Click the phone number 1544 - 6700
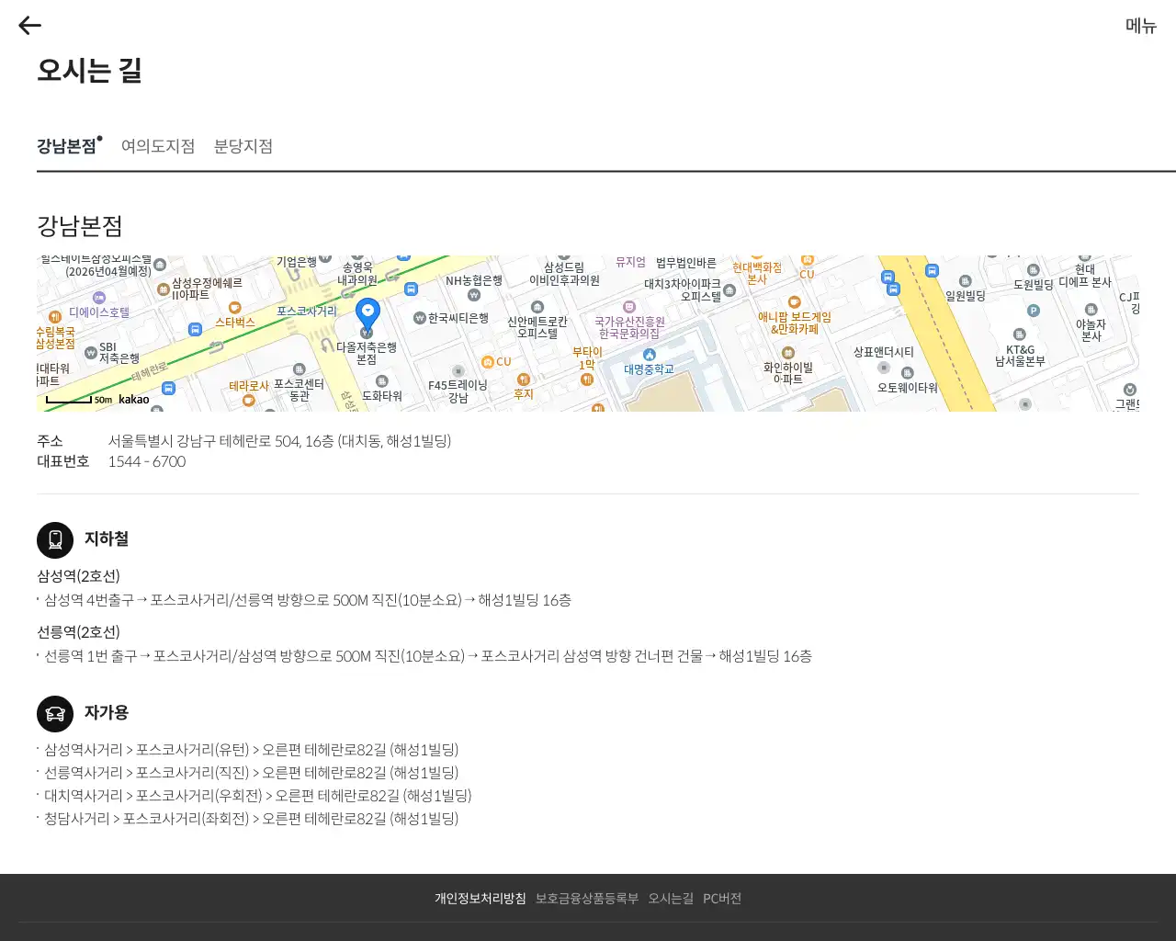The width and height of the screenshot is (1176, 941). 147,461
